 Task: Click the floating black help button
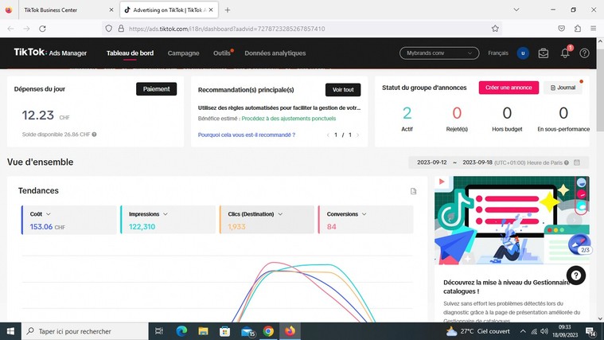(x=575, y=276)
